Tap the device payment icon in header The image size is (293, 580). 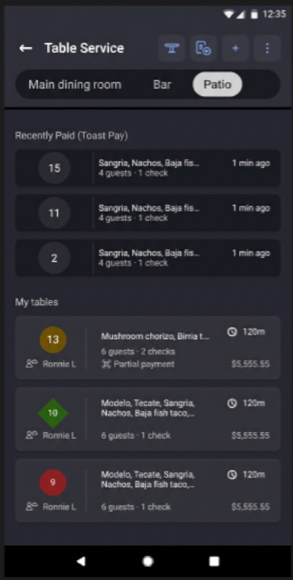(x=203, y=48)
